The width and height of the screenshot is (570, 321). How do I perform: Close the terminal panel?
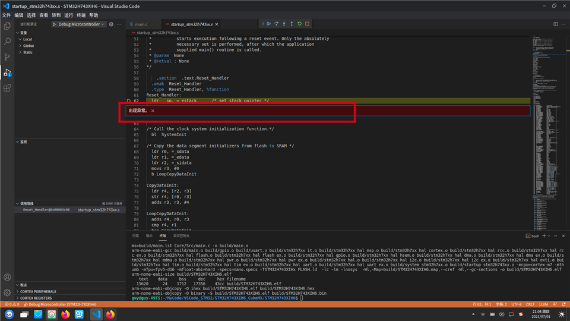coord(563,236)
